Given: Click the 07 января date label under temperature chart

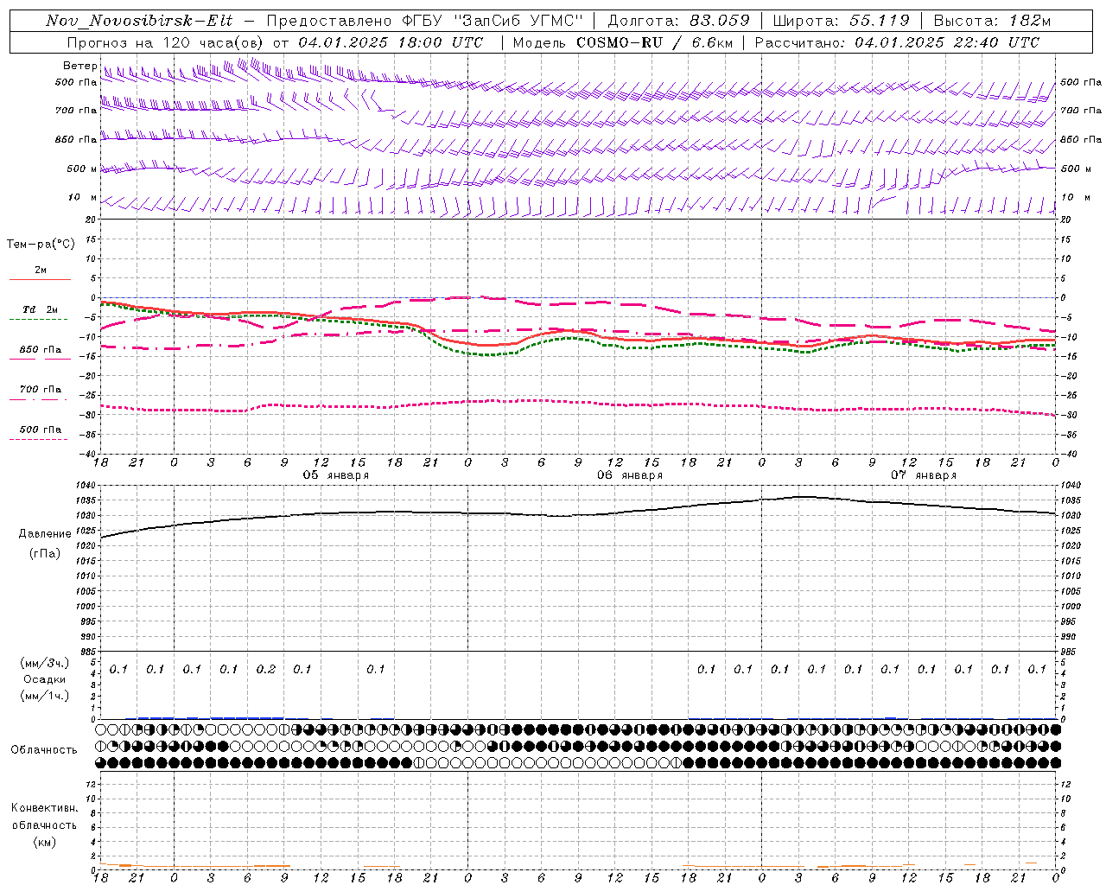Looking at the screenshot, I should [924, 475].
